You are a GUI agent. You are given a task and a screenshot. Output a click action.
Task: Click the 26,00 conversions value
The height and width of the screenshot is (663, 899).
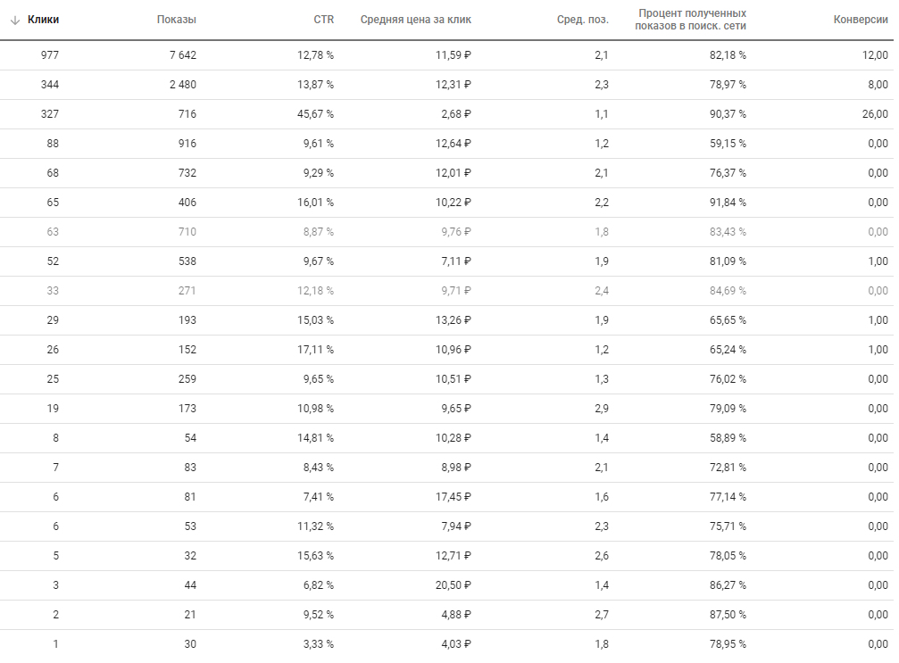(875, 114)
